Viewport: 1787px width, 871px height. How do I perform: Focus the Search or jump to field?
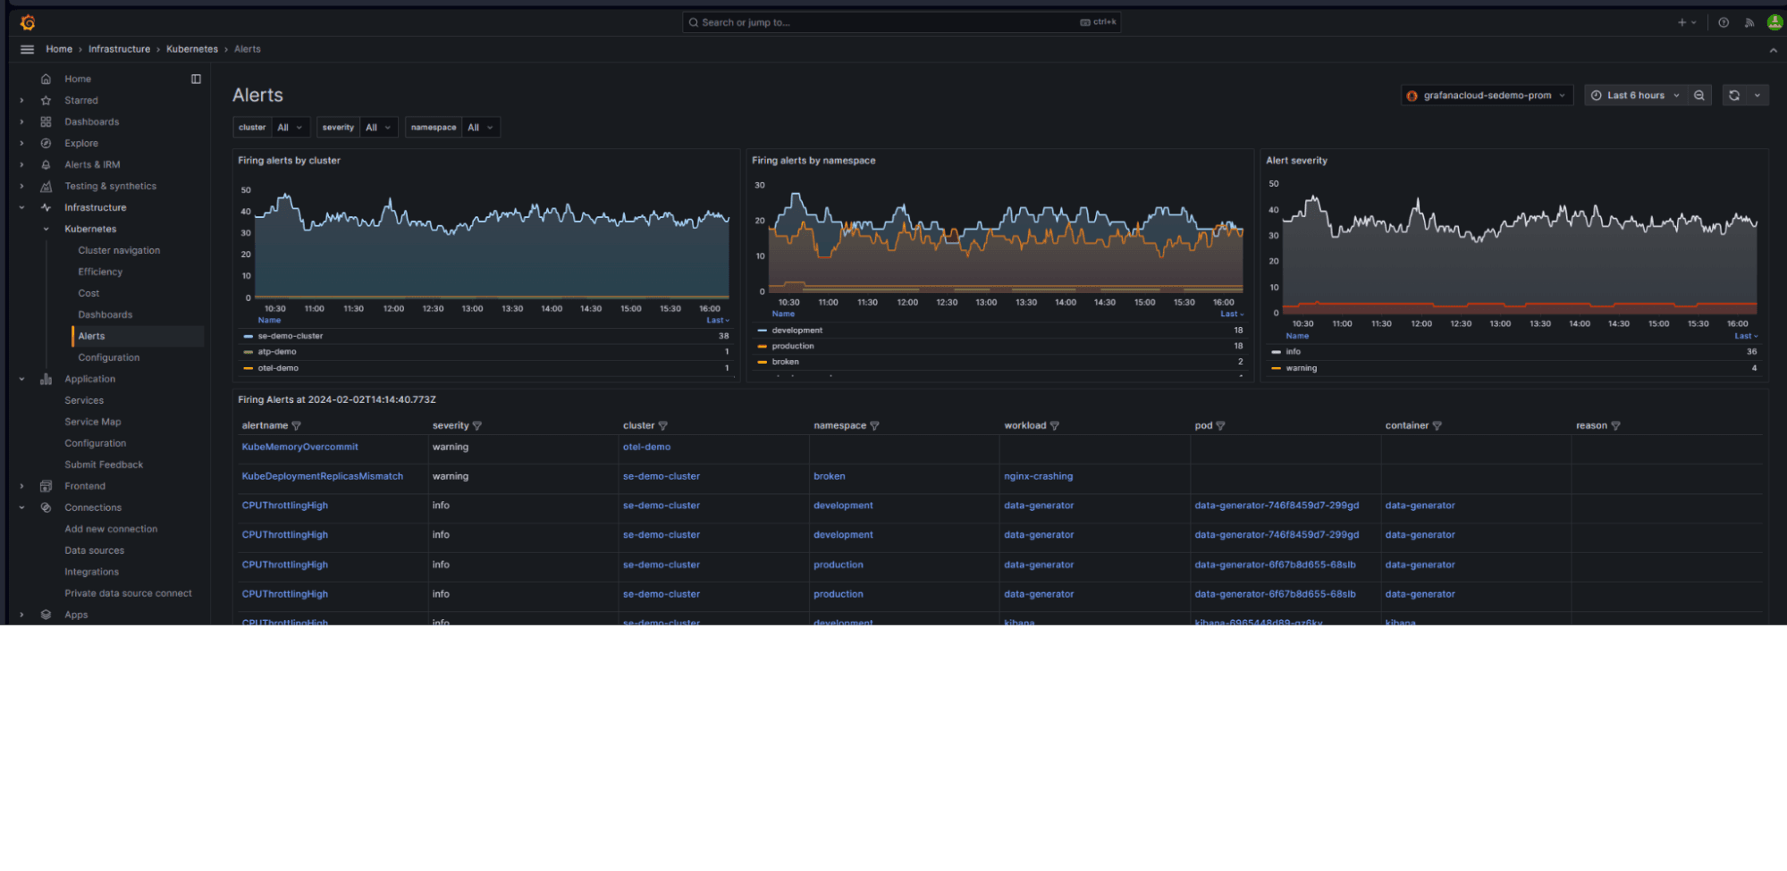pos(901,22)
